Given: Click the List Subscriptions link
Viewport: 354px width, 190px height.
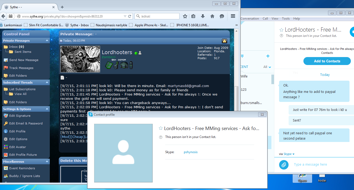Looking at the screenshot, I should point(22,89).
